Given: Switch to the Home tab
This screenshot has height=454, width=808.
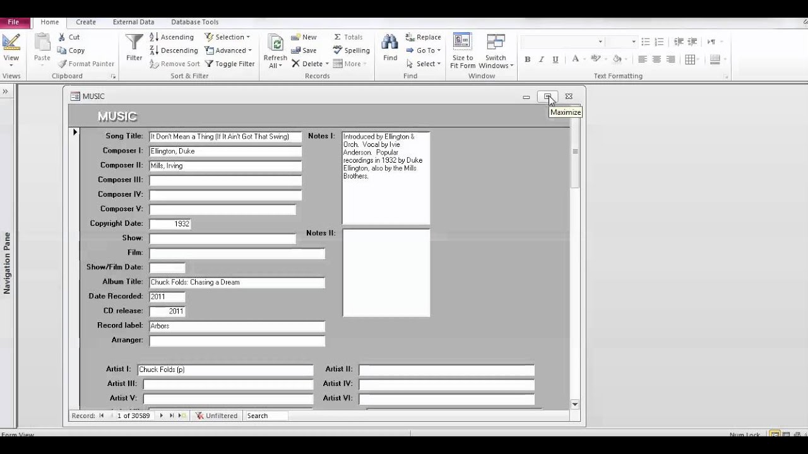Looking at the screenshot, I should [49, 22].
